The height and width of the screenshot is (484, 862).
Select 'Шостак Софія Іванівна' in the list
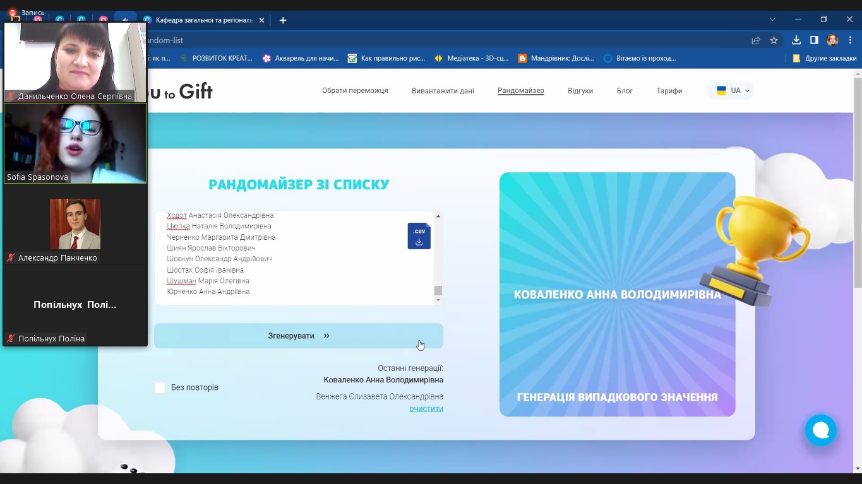click(x=205, y=270)
